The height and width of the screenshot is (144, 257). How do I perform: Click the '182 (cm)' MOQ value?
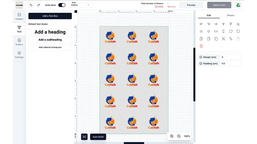(171, 7)
